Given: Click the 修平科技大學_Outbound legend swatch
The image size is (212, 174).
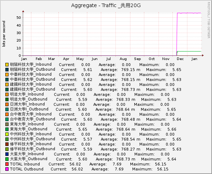Looking at the screenshot, I should [7, 149].
